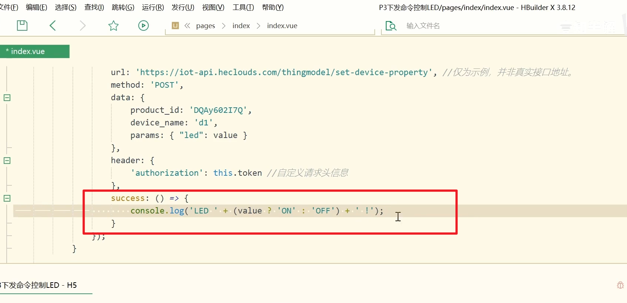Open the 编辑(E) menu
This screenshot has height=303, width=627.
click(x=37, y=7)
